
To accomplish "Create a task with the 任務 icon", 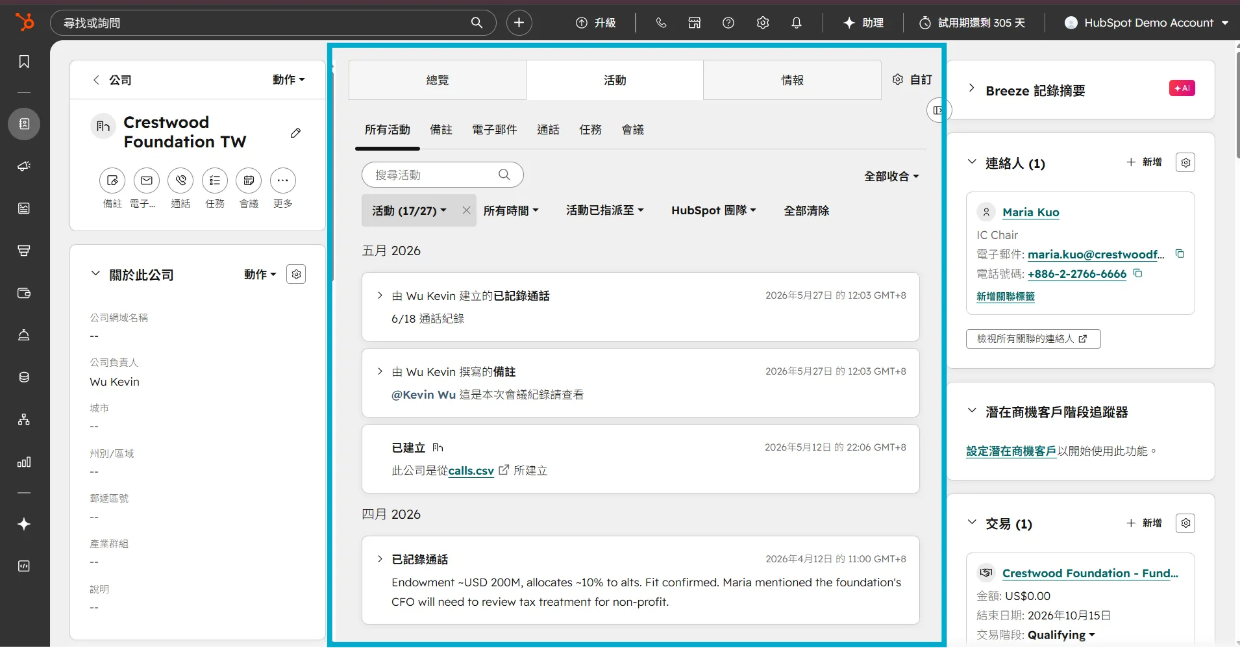I will (215, 181).
